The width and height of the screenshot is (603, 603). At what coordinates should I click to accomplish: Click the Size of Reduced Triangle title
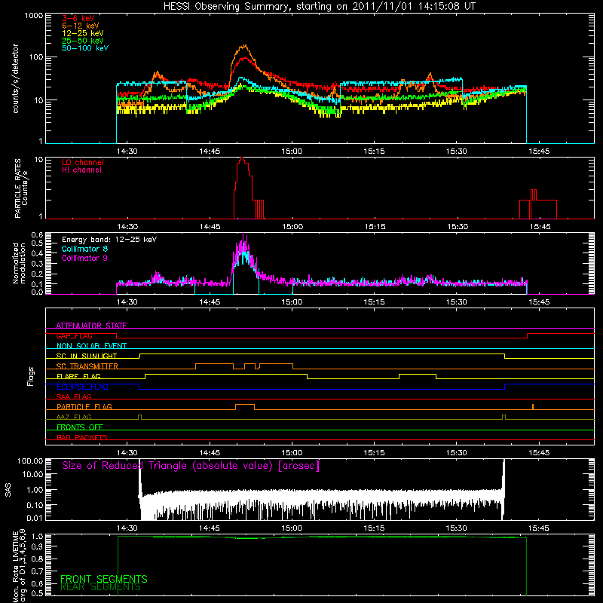[191, 466]
